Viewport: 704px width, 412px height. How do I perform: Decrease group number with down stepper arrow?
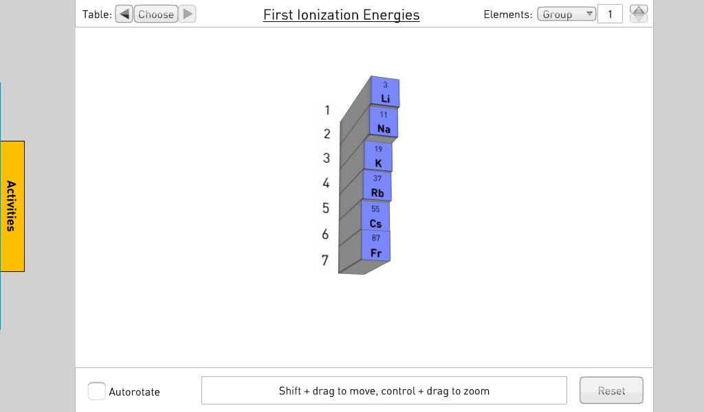(x=639, y=19)
